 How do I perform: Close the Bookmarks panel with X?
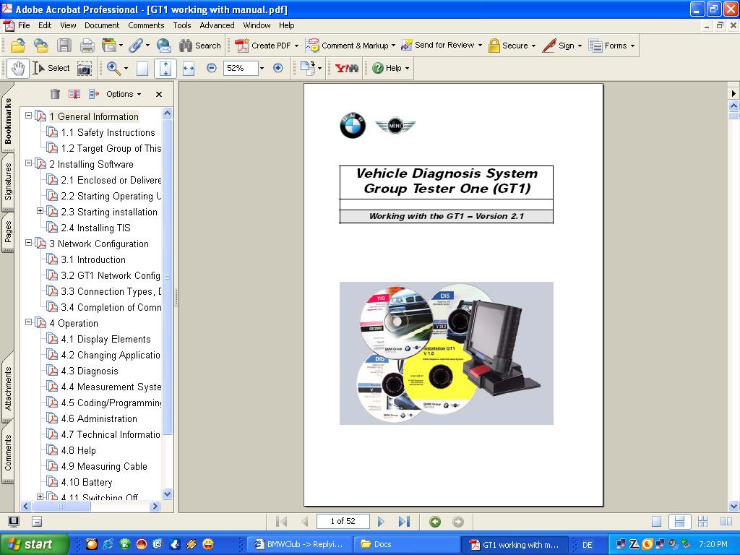point(159,95)
